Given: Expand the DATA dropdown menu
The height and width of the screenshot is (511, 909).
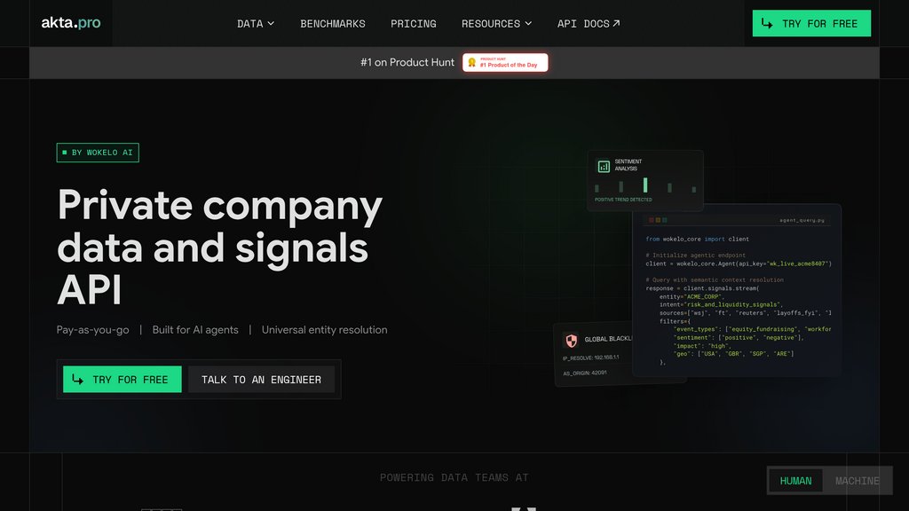Looking at the screenshot, I should tap(255, 24).
